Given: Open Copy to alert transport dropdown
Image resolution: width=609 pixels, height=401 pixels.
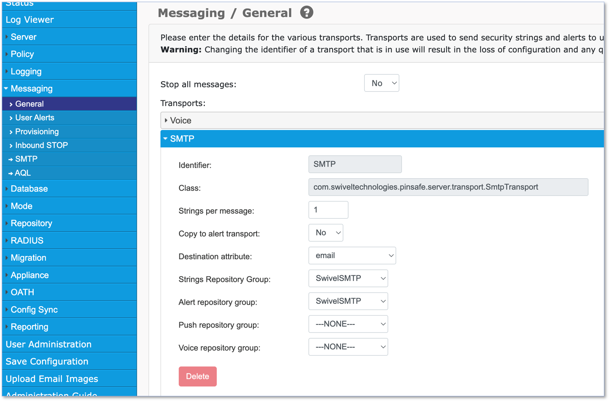Looking at the screenshot, I should (326, 233).
